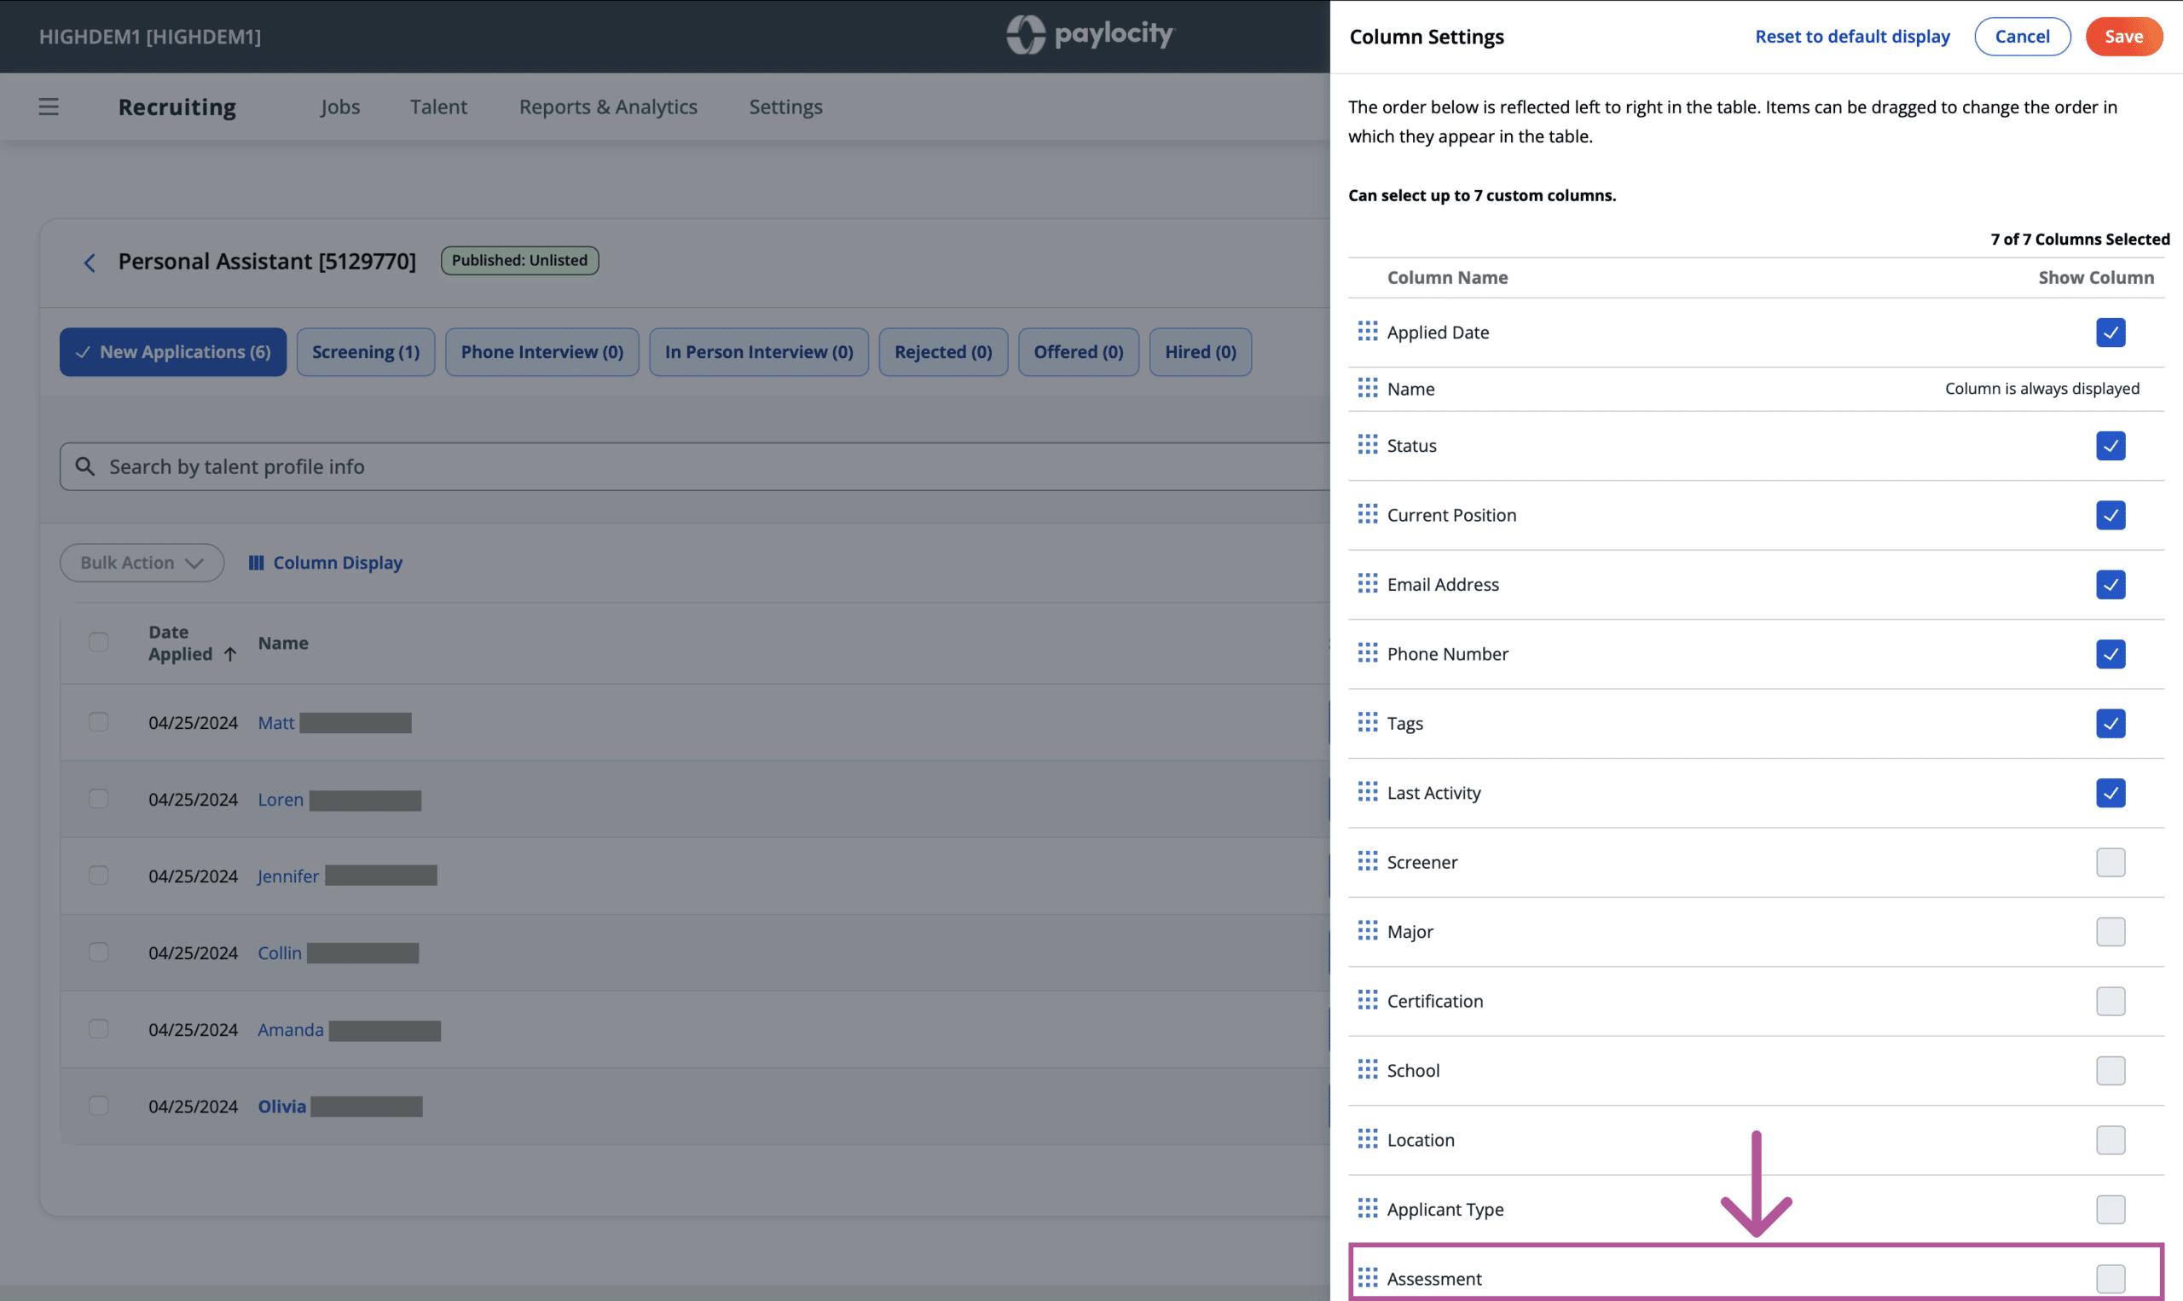This screenshot has width=2183, height=1301.
Task: Click the Recruiting module title
Action: pos(177,107)
